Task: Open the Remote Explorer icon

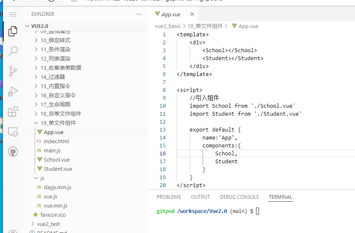Action: [x=13, y=132]
